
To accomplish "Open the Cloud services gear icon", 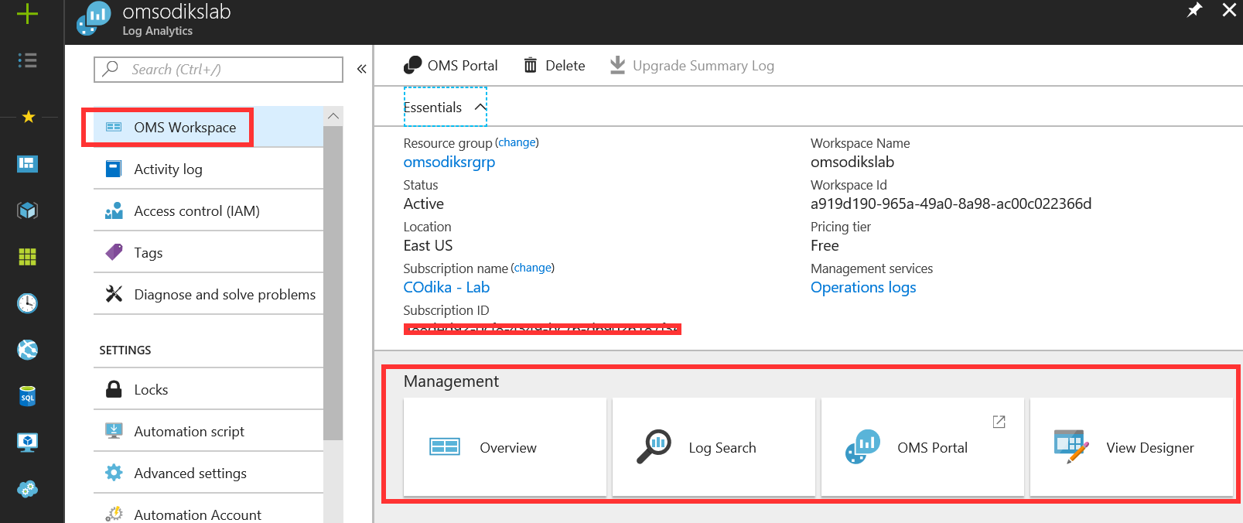I will coord(28,489).
